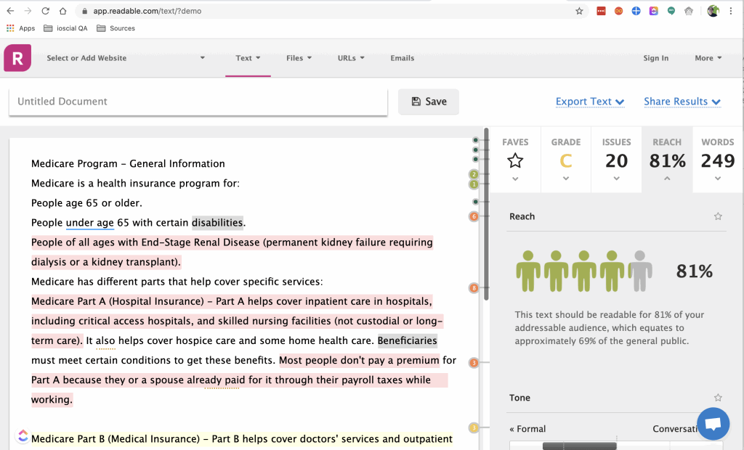This screenshot has width=744, height=450.
Task: Open the Apps shortcut grid
Action: pos(20,28)
